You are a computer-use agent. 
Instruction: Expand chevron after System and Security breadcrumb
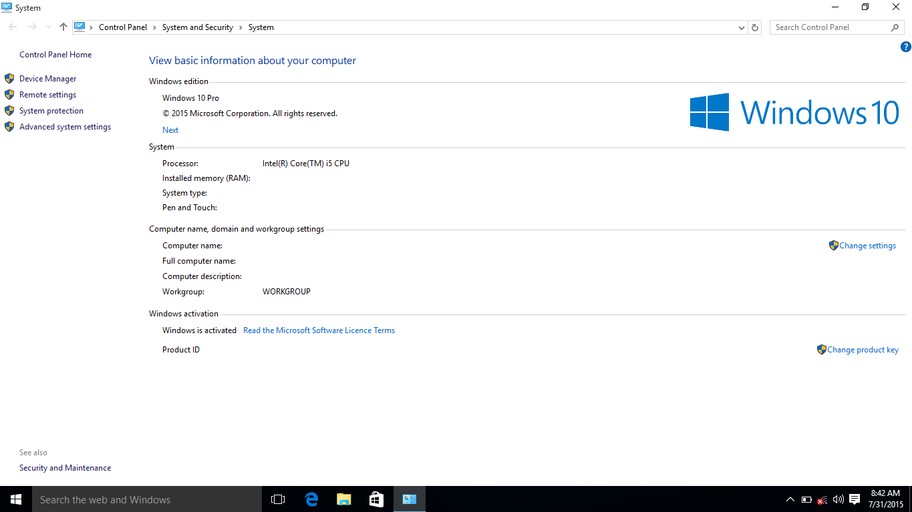(x=241, y=27)
